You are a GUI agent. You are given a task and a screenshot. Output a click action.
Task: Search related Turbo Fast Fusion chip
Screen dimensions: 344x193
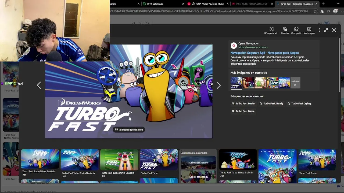(244, 103)
